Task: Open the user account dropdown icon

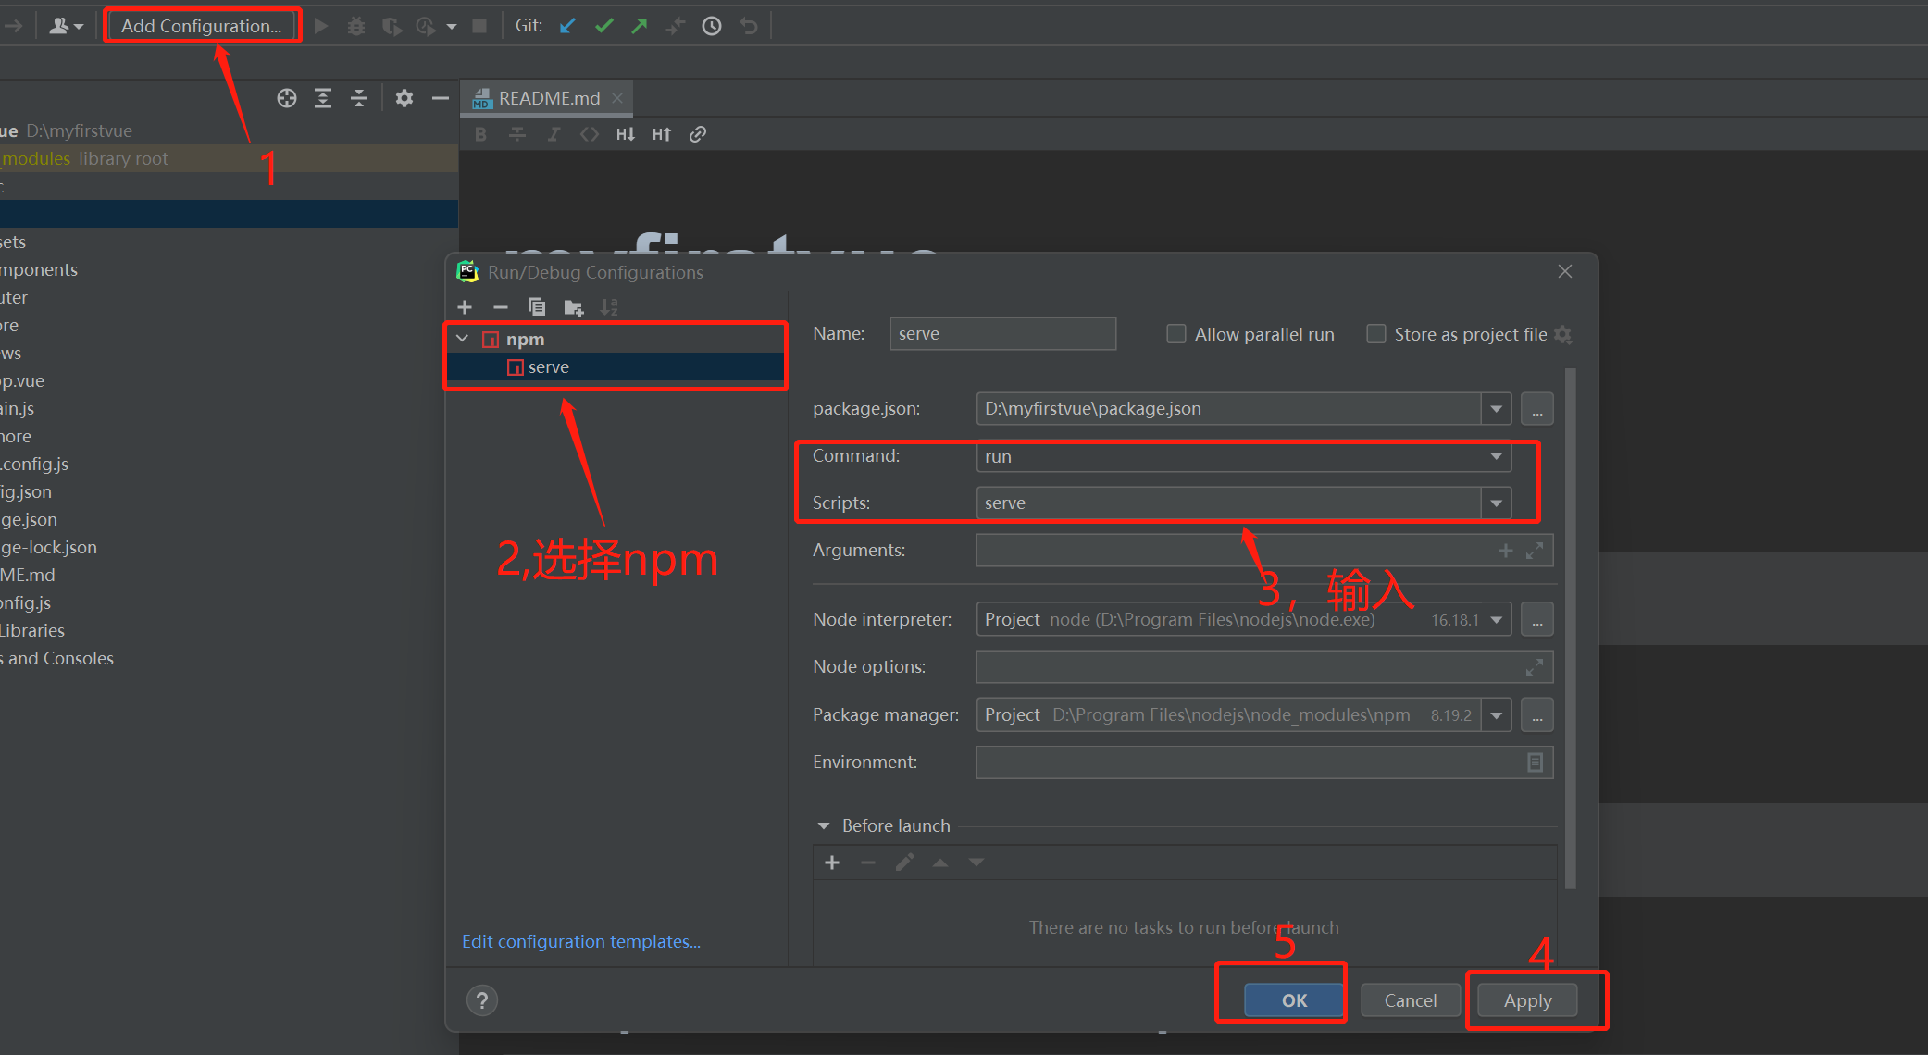Action: coord(66,26)
